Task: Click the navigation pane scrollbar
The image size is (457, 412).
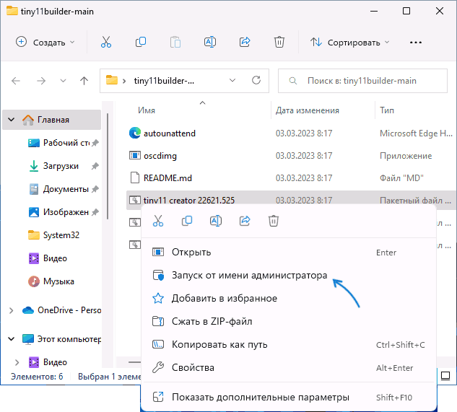Action: (x=108, y=166)
